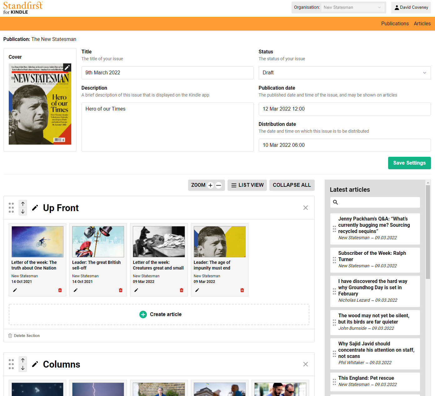Viewport: 435px width, 396px height.
Task: Move the Columns section down
Action: [23, 368]
